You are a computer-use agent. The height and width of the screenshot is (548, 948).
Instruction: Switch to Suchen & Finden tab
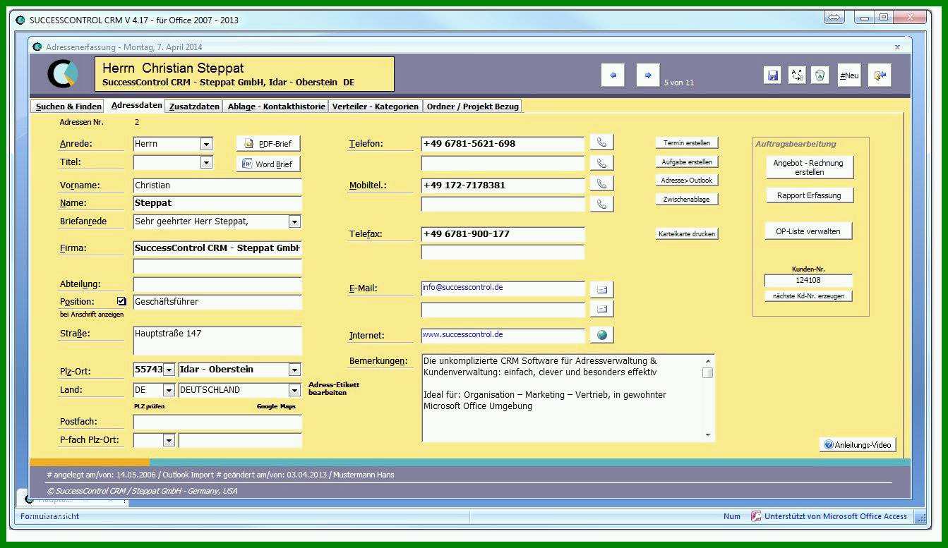68,106
